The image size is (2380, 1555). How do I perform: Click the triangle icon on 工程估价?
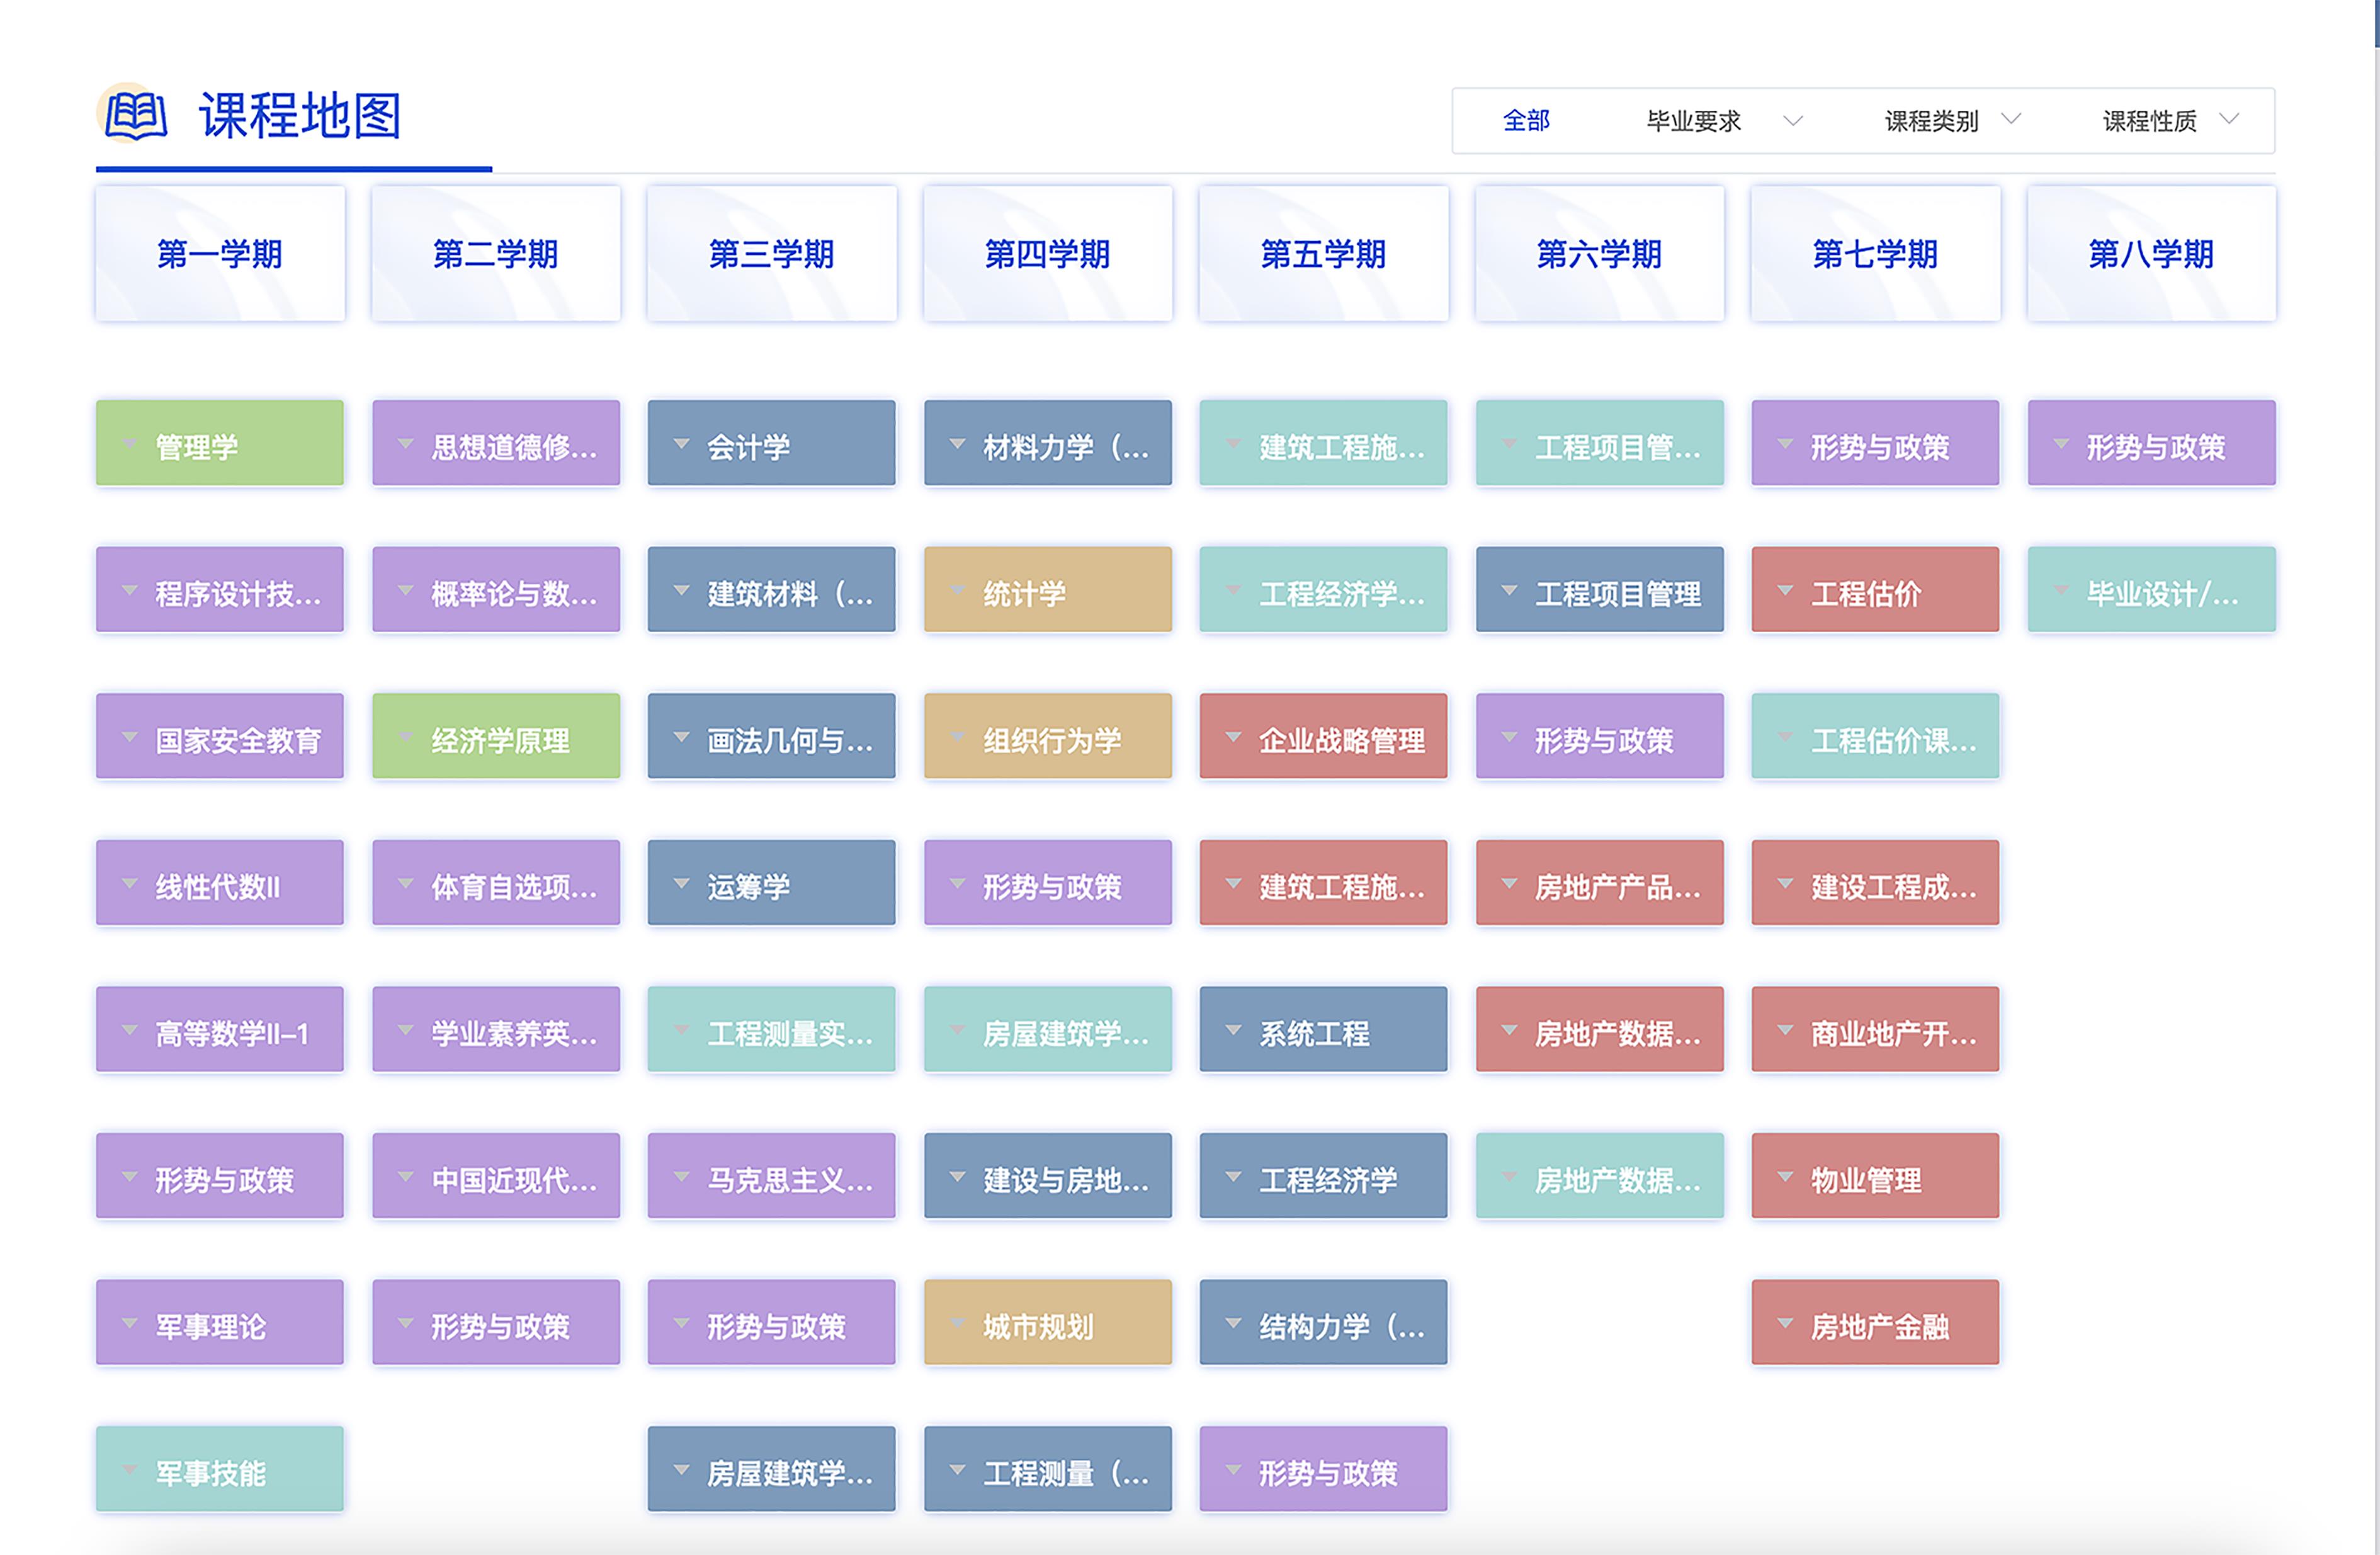click(1785, 590)
